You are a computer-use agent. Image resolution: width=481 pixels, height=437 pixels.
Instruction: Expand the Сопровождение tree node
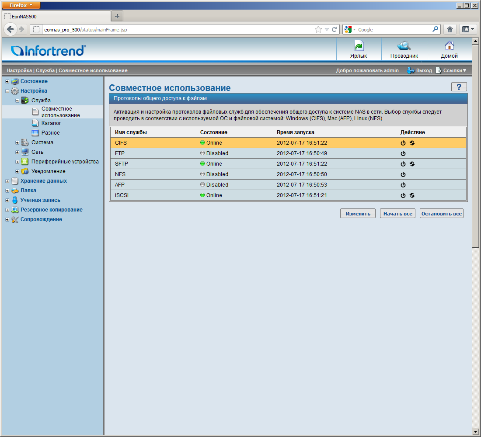tap(7, 219)
